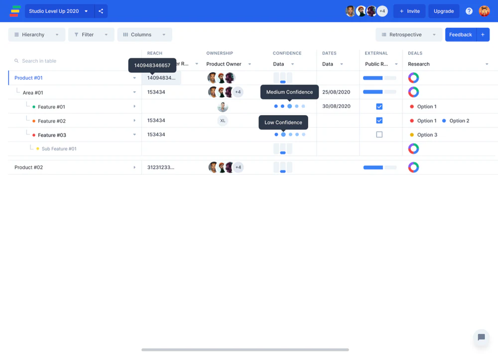Click the 30/08/2020 date cell
Screen dimensions: 498x354
[336, 107]
